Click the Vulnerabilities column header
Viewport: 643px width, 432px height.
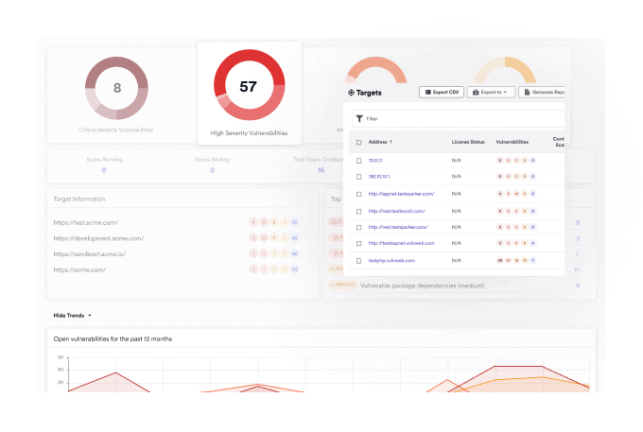(x=513, y=142)
